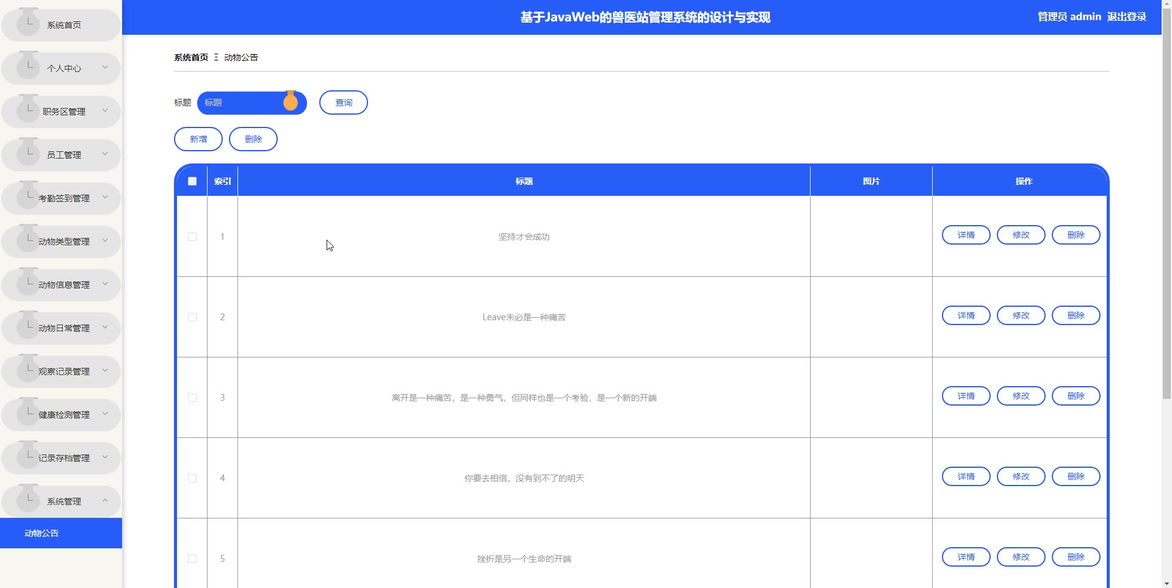This screenshot has height=588, width=1172.
Task: Click 删除 for row 1 坚持才会成功
Action: tap(1076, 235)
